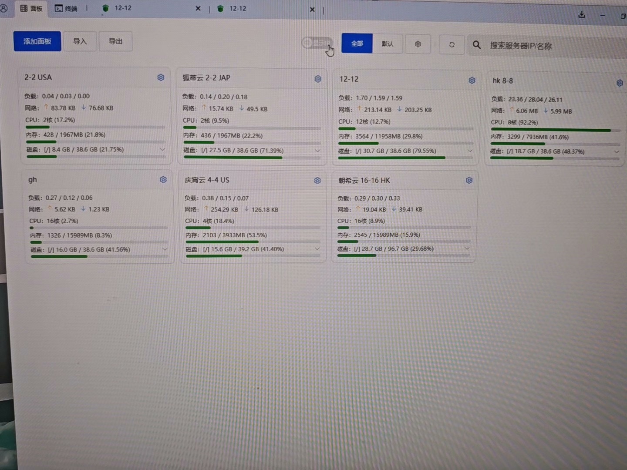Toggle the switch next to the 全部 button
The image size is (627, 470).
[x=317, y=42]
